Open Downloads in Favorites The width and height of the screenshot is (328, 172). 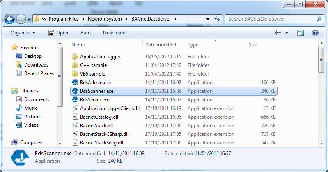[36, 65]
